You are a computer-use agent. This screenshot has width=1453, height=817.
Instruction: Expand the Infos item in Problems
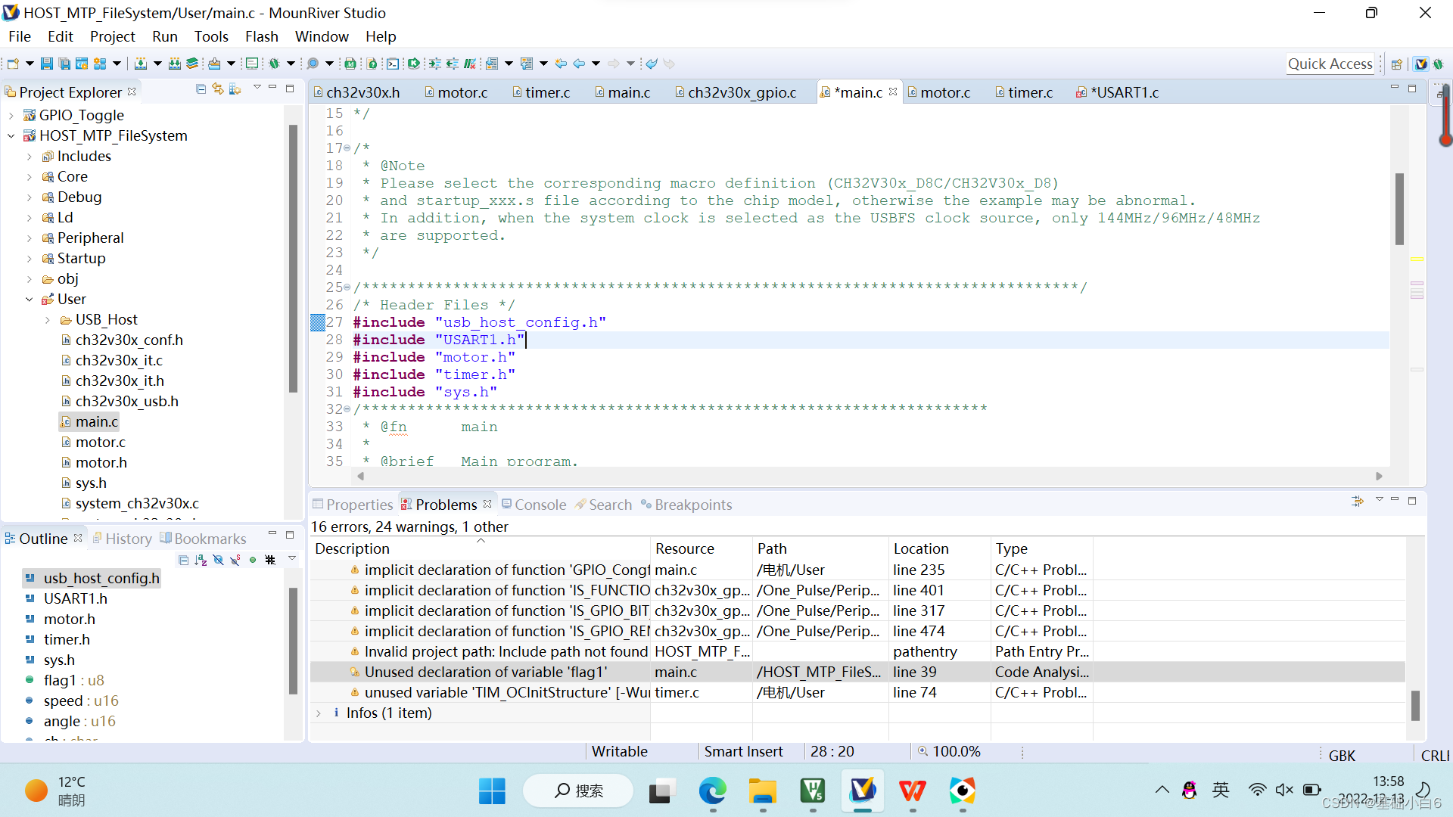319,713
